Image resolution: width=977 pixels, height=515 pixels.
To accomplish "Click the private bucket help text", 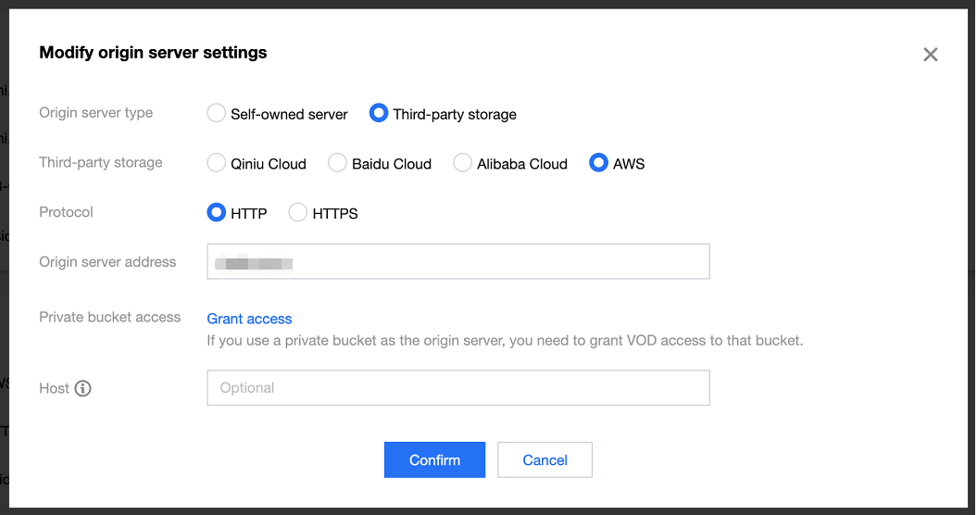I will [x=505, y=340].
